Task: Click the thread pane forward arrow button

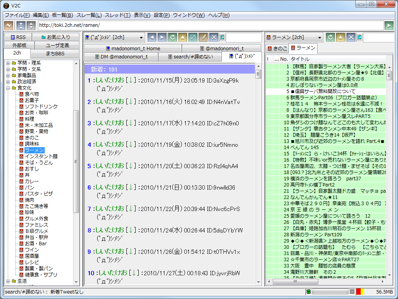Action: [x=162, y=37]
